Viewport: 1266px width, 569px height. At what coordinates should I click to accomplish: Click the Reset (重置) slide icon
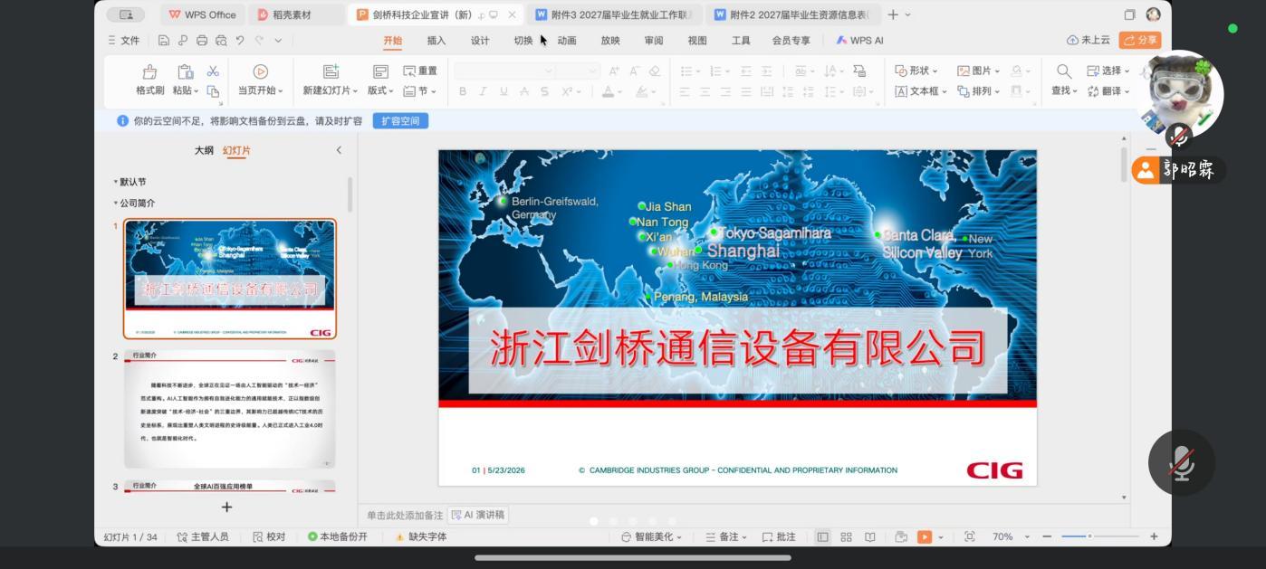pyautogui.click(x=409, y=71)
